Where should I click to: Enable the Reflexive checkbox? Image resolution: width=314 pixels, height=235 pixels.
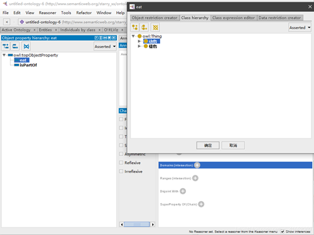point(121,162)
